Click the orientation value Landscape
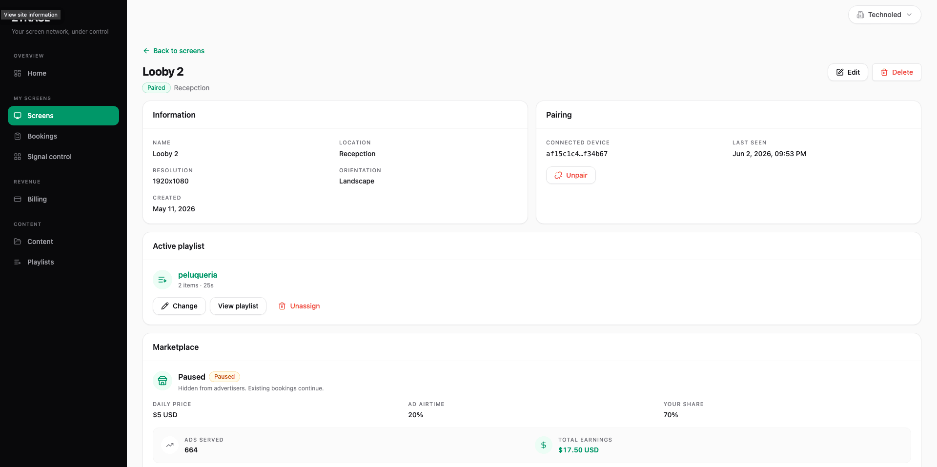The height and width of the screenshot is (467, 937). (x=357, y=181)
